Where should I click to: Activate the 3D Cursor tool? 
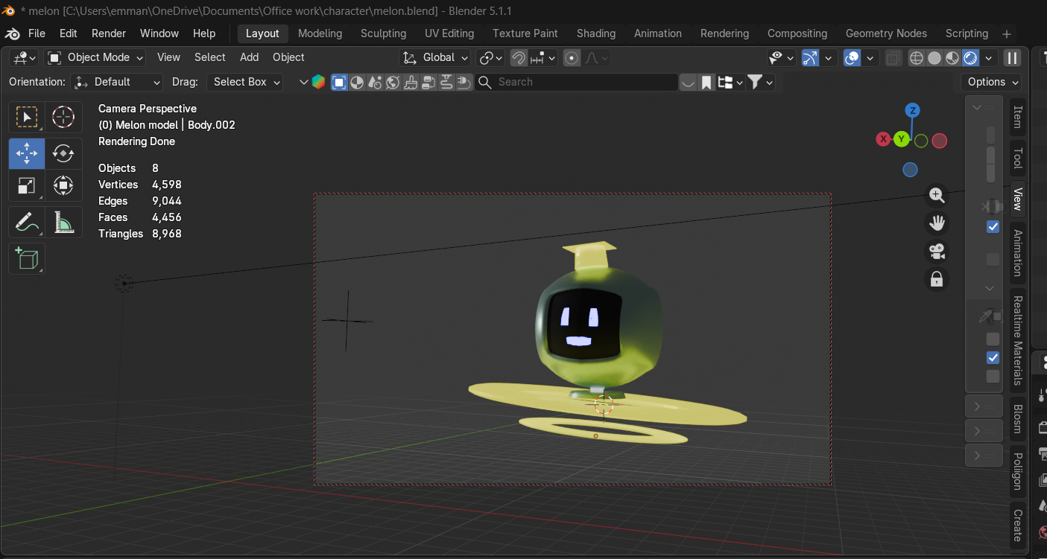63,117
